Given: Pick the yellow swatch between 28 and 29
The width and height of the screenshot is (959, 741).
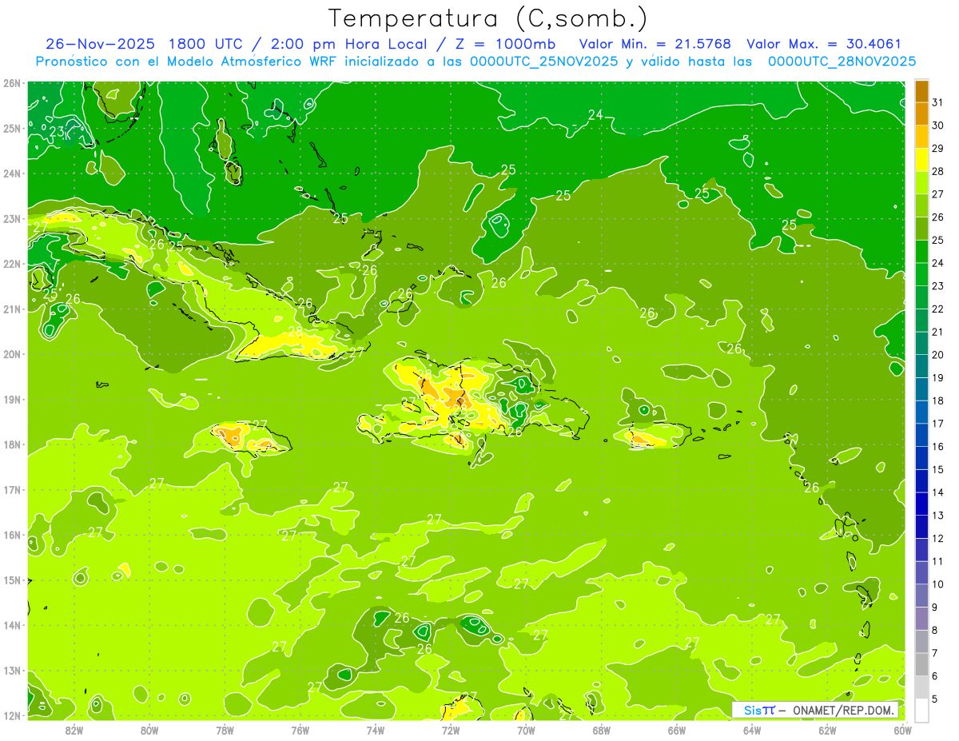Looking at the screenshot, I should click(x=921, y=160).
